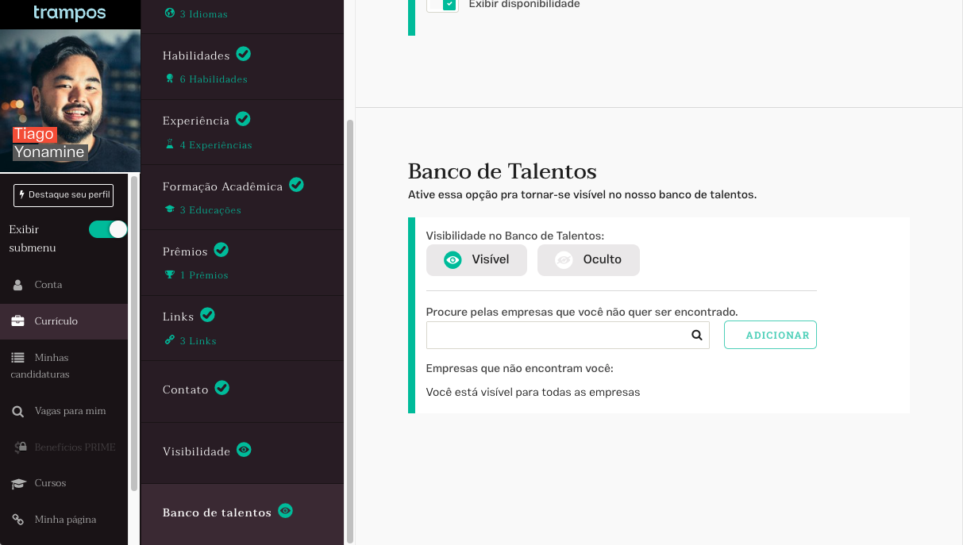963x545 pixels.
Task: Click the eye icon next to Visibilidade
Action: tap(244, 450)
